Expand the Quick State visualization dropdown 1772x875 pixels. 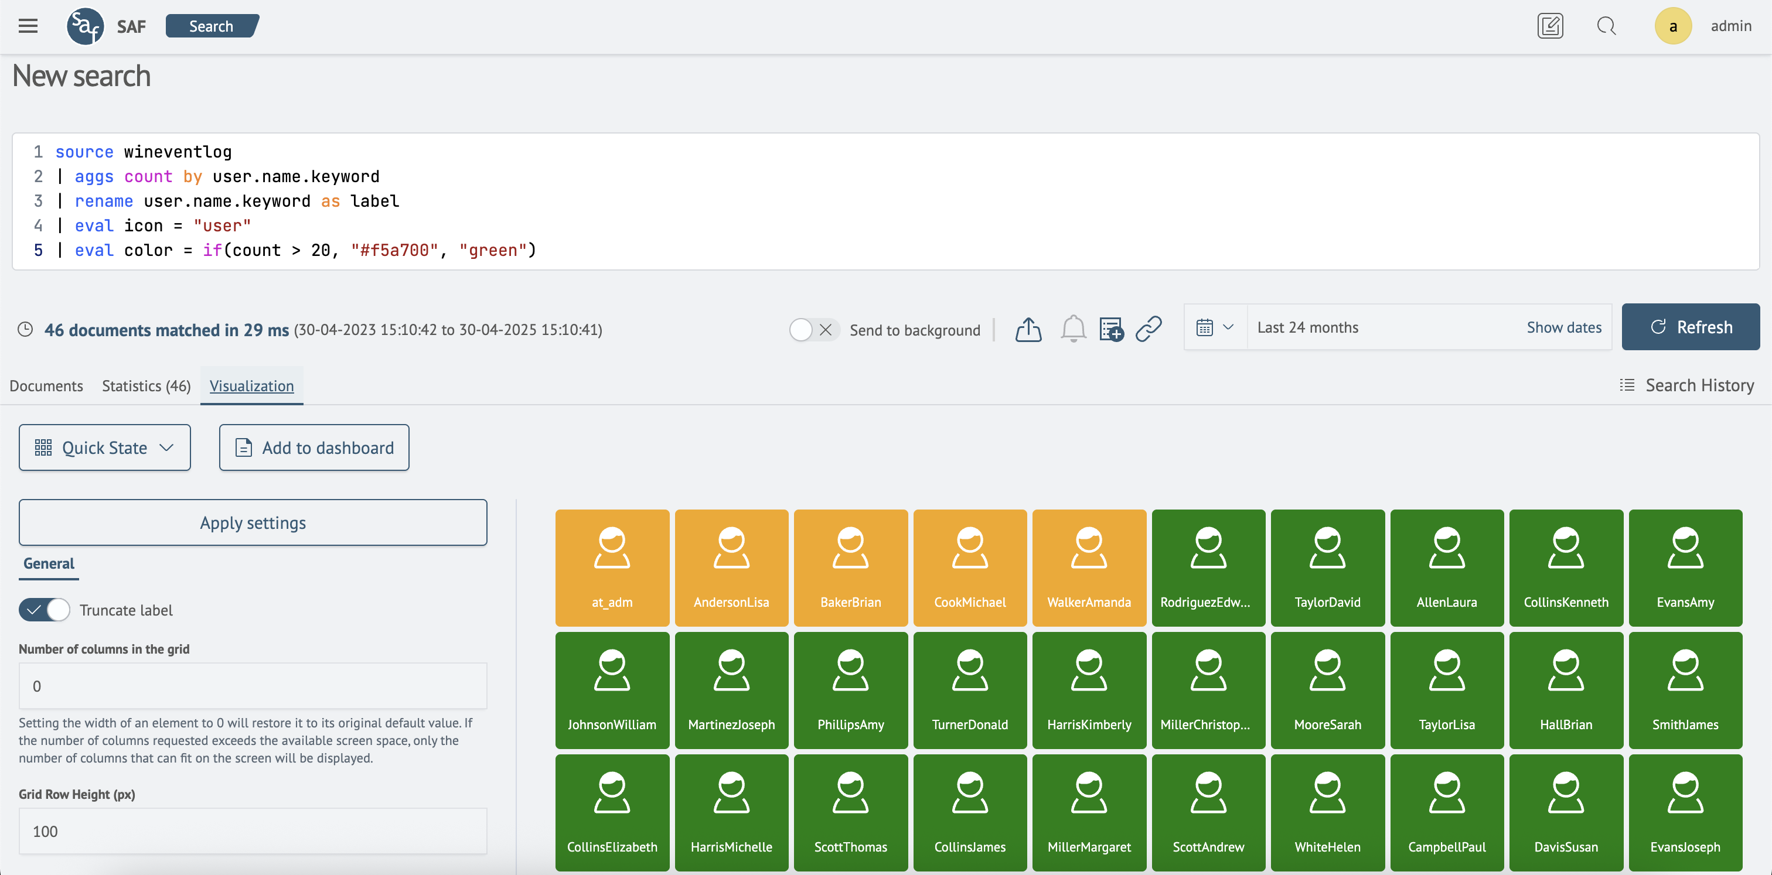[104, 447]
